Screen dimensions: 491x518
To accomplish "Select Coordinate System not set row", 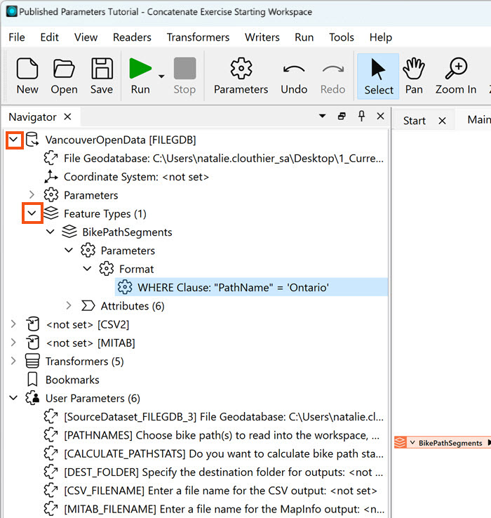I will 126,177.
